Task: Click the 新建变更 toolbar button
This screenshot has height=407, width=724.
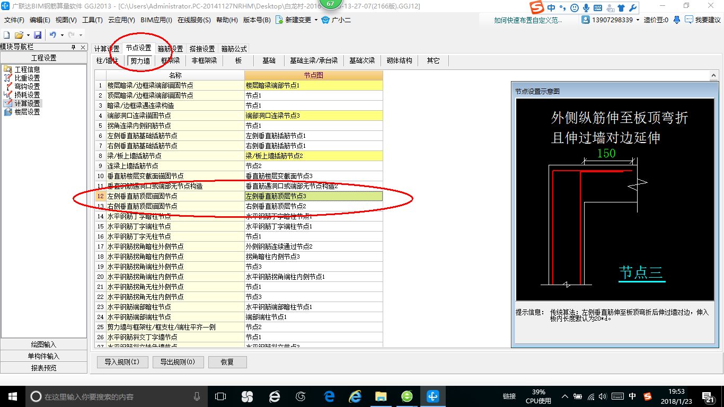Action: pos(294,20)
